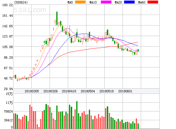
Task: Select the MA5 legend label
Action: coord(70,2)
